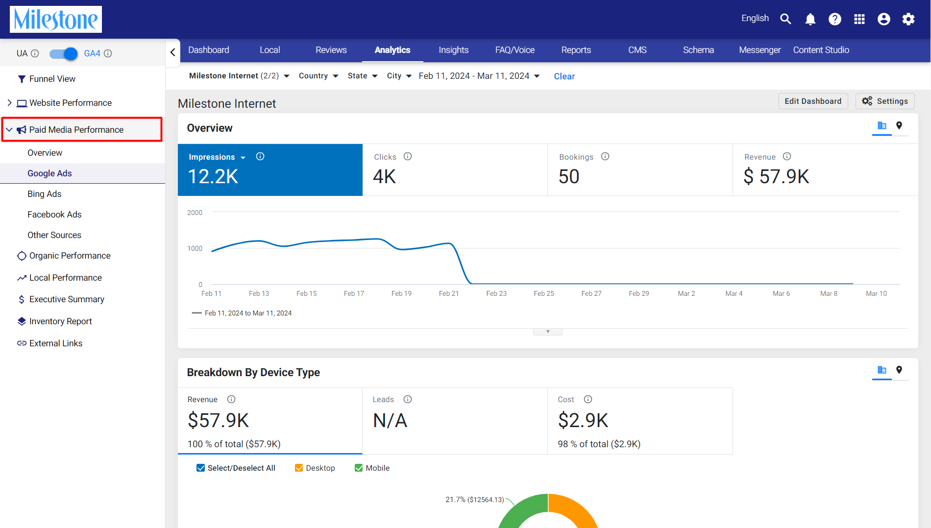Open the apps grid icon
This screenshot has height=528, width=931.
coord(859,19)
